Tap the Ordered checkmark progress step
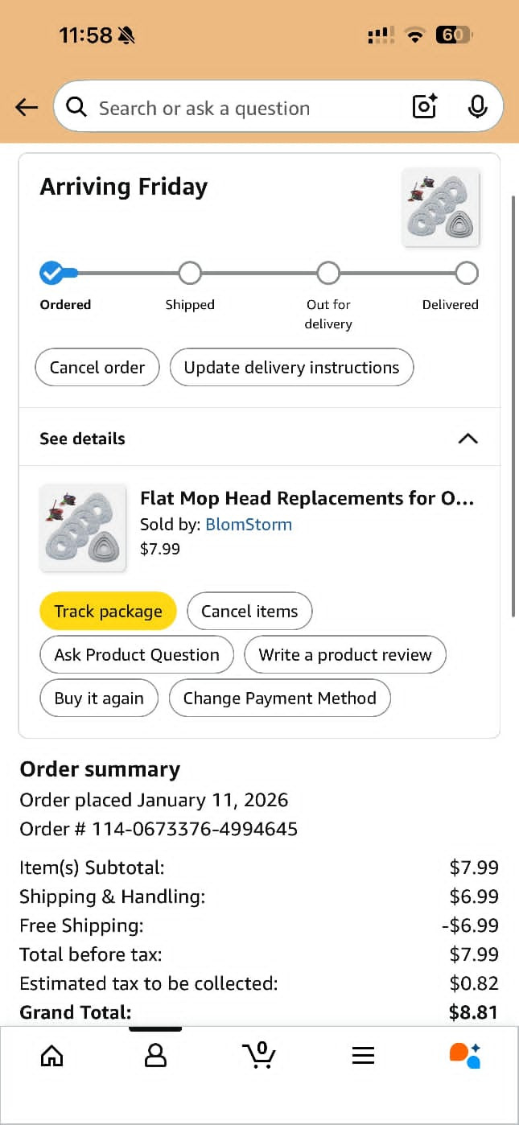 (51, 274)
